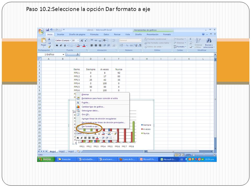Toggle underline S in the ribbon

pyautogui.click(x=65, y=45)
